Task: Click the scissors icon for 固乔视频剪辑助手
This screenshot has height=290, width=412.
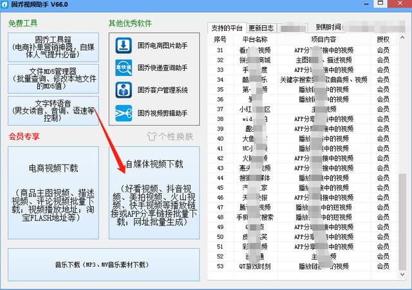Action: [x=124, y=113]
